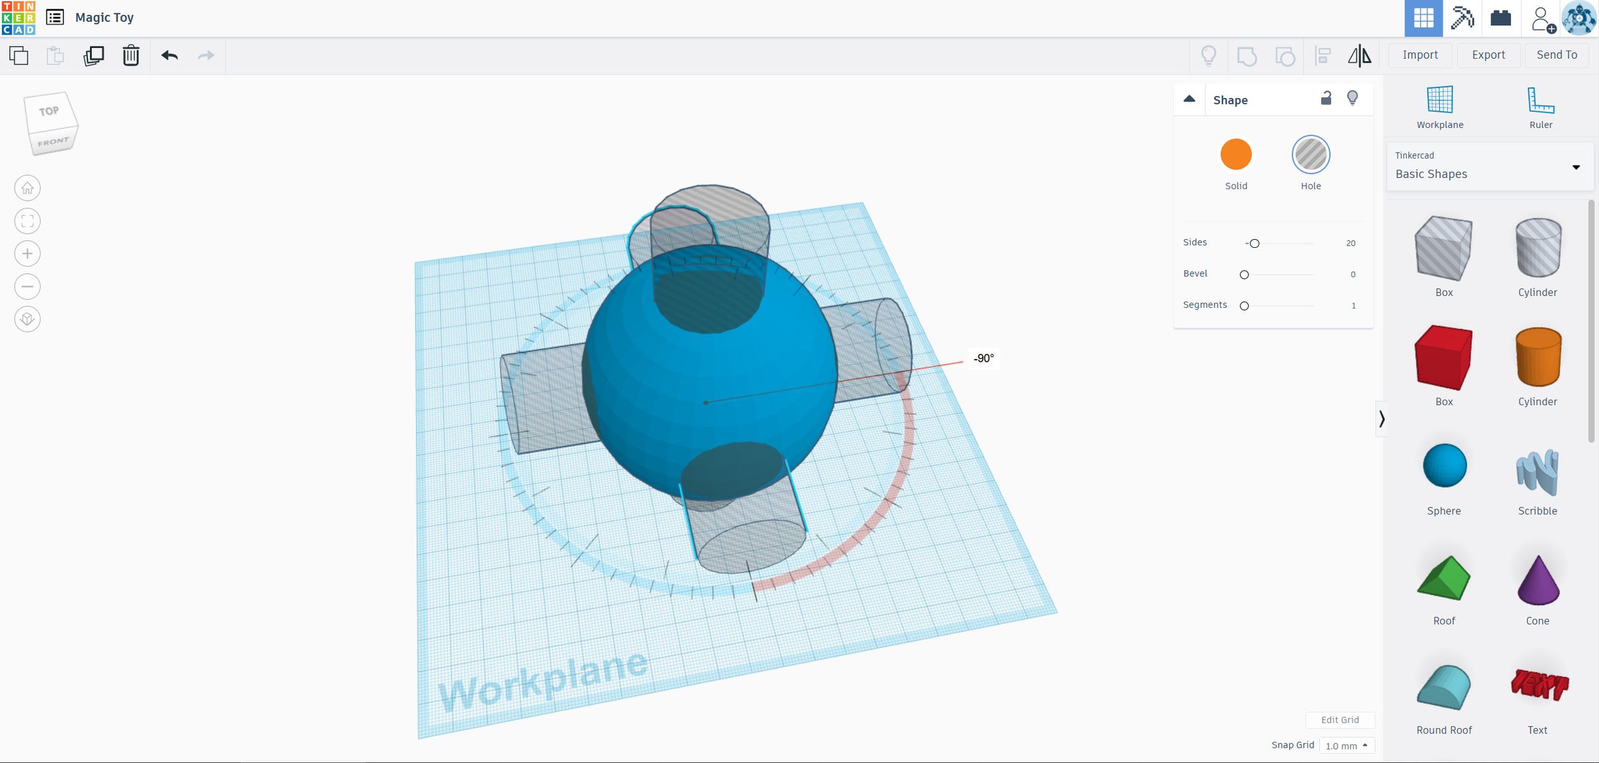Toggle the hide lightbulb in Shape panel

(x=1352, y=99)
